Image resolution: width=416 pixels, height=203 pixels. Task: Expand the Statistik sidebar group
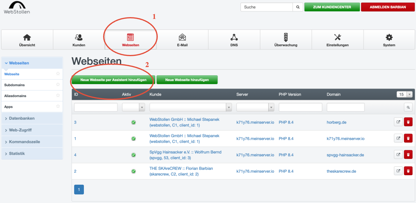32,154
